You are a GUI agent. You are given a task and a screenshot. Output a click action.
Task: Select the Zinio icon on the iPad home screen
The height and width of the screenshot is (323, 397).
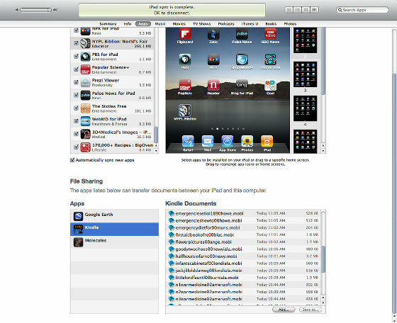coord(213,34)
